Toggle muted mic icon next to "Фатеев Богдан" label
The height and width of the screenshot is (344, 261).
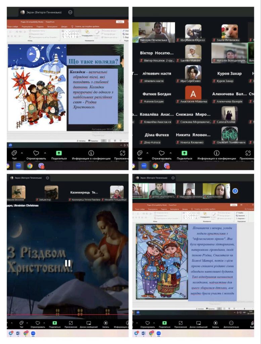coord(141,101)
